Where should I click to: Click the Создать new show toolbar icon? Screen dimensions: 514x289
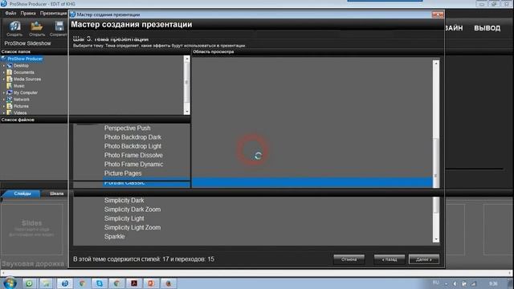click(14, 29)
